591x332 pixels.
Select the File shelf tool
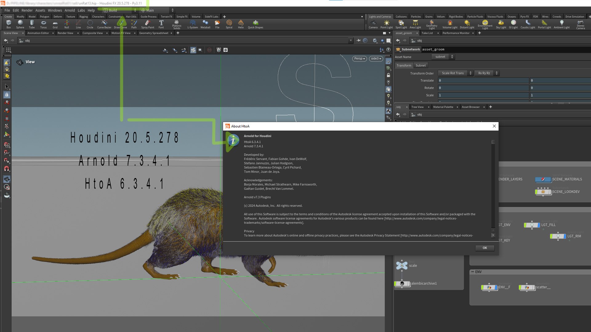[x=217, y=24]
